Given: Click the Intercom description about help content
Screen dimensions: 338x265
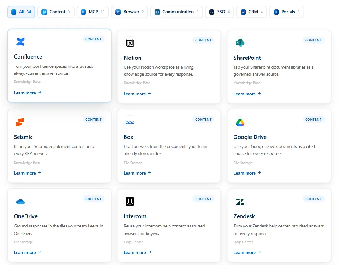Looking at the screenshot, I should pos(164,230).
